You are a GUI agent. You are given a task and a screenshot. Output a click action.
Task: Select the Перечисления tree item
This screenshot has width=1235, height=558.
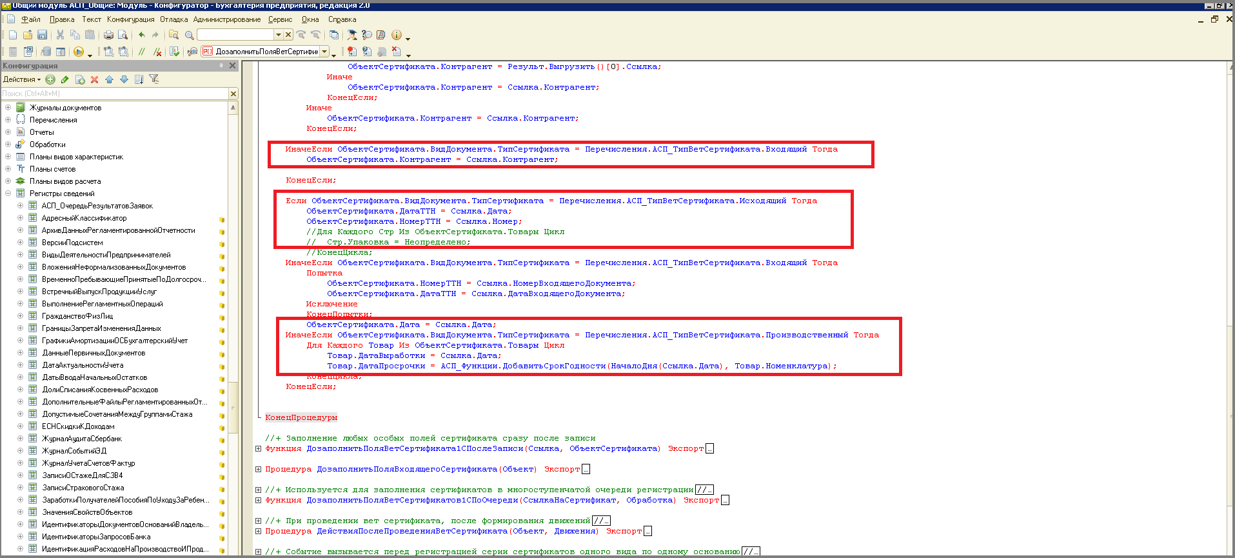point(53,120)
